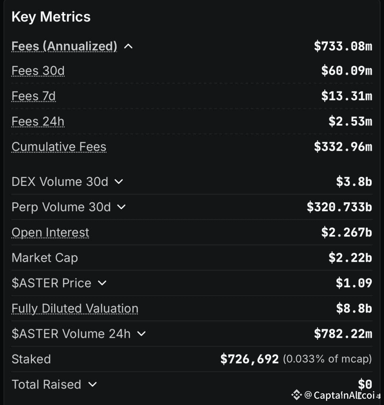Screen dimensions: 384x405
Task: Expand the Perp Volume 30d chevron
Action: point(122,207)
